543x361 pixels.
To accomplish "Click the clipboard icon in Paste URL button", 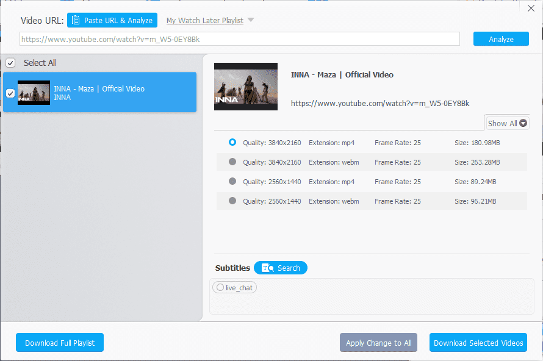I will coord(76,20).
